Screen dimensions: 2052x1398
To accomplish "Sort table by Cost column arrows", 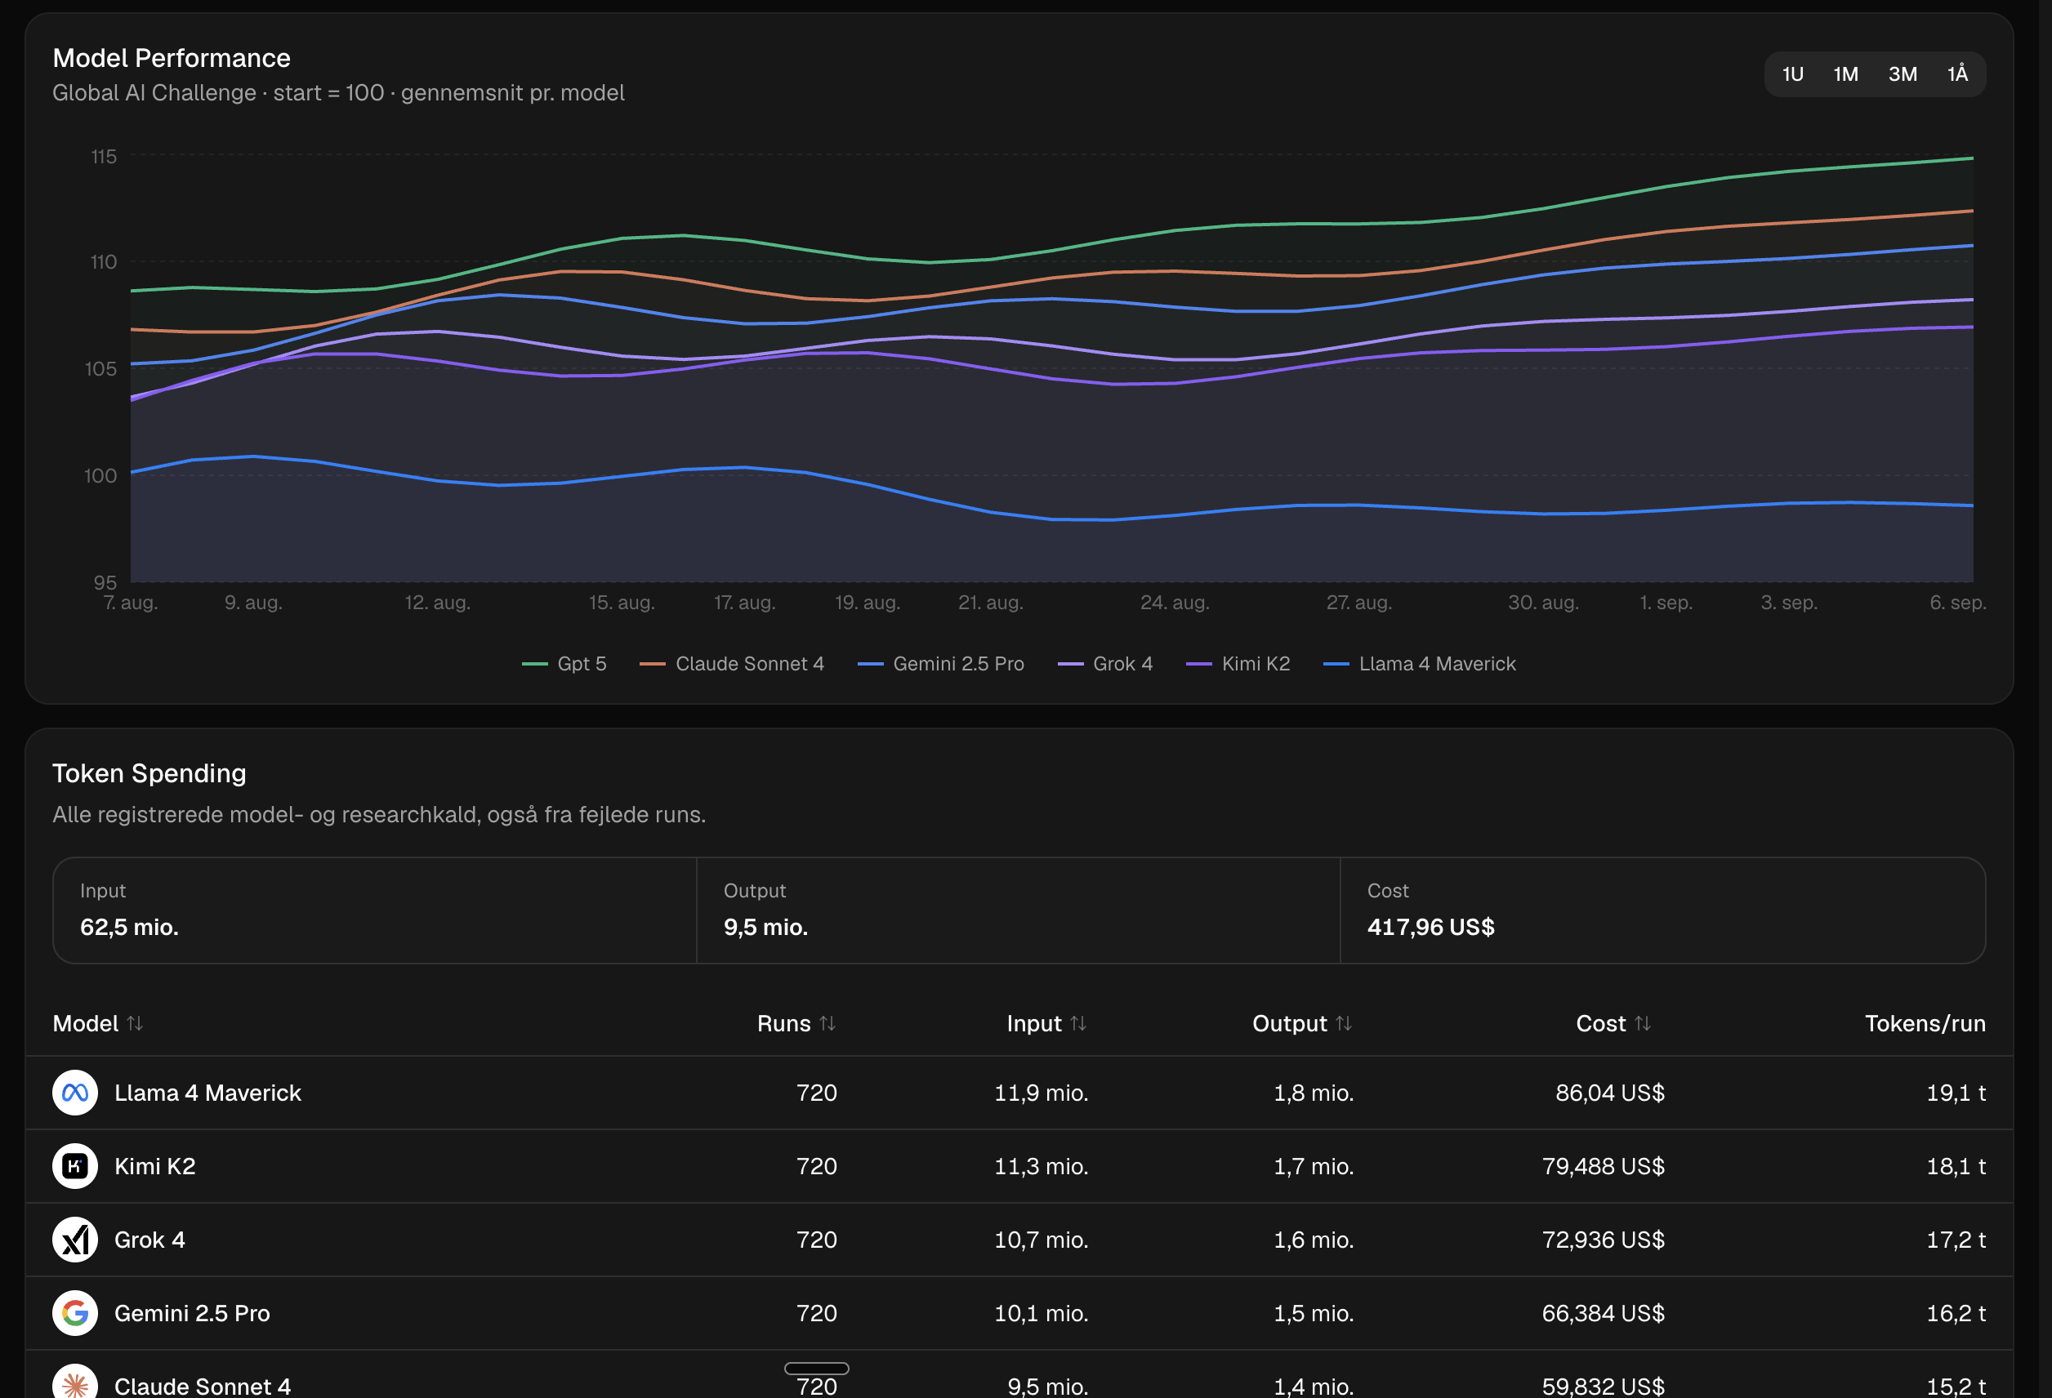I will click(1642, 1023).
